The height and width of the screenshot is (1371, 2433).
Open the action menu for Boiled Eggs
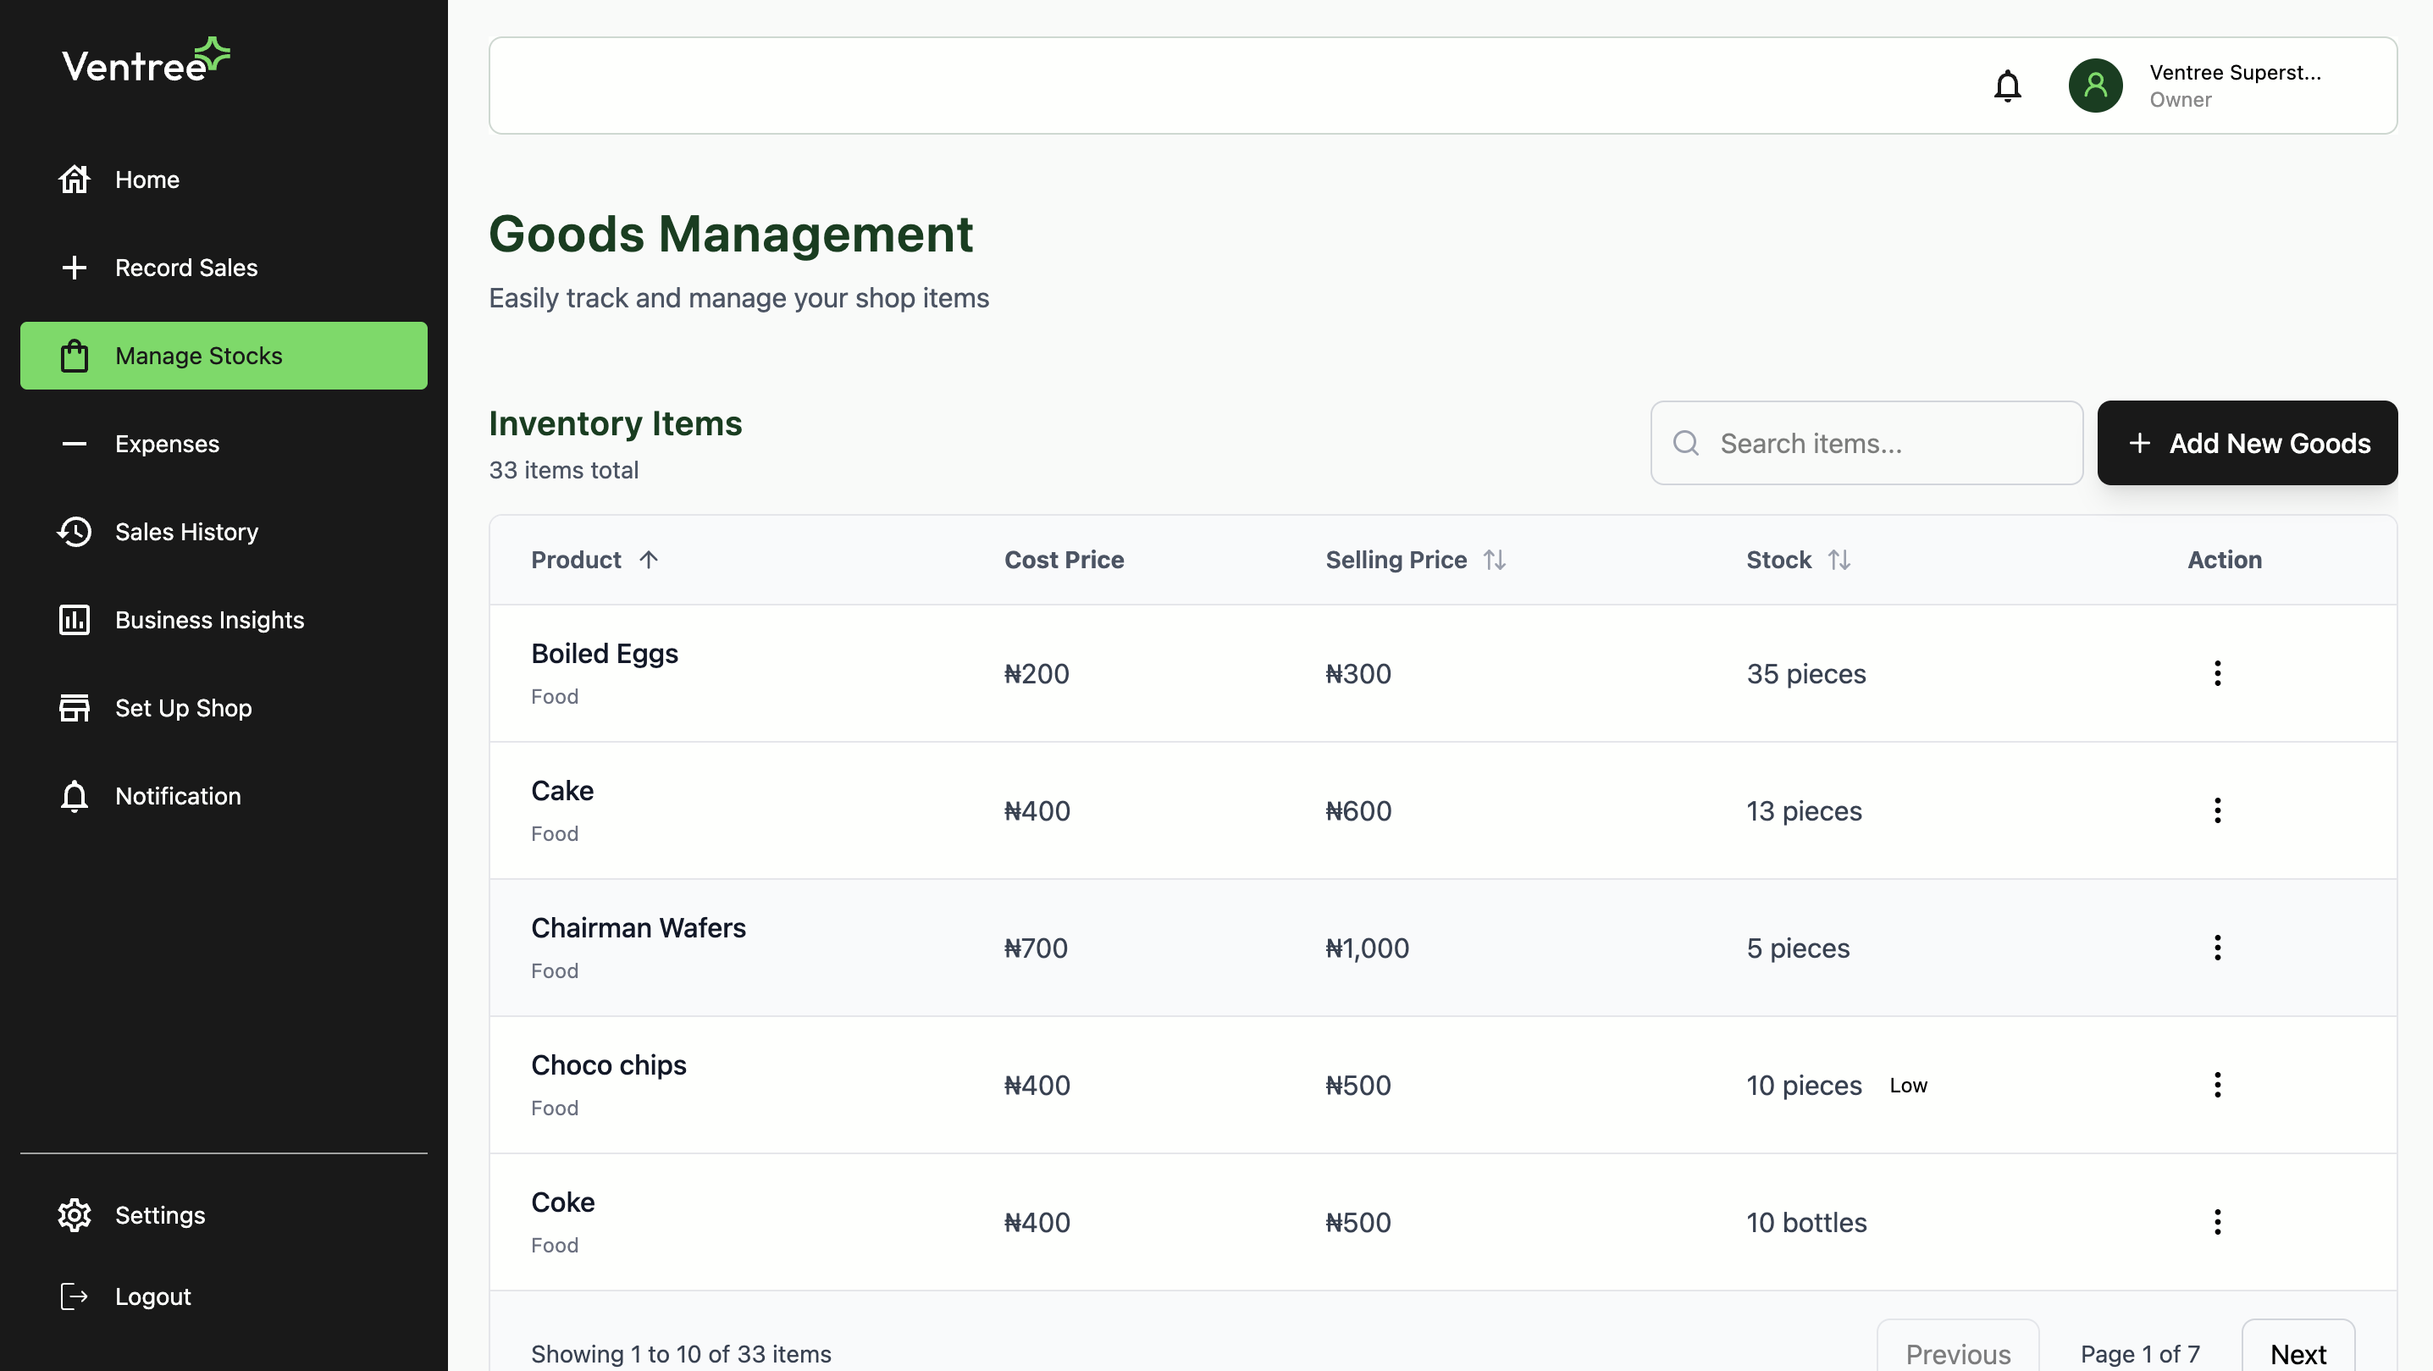coord(2217,673)
